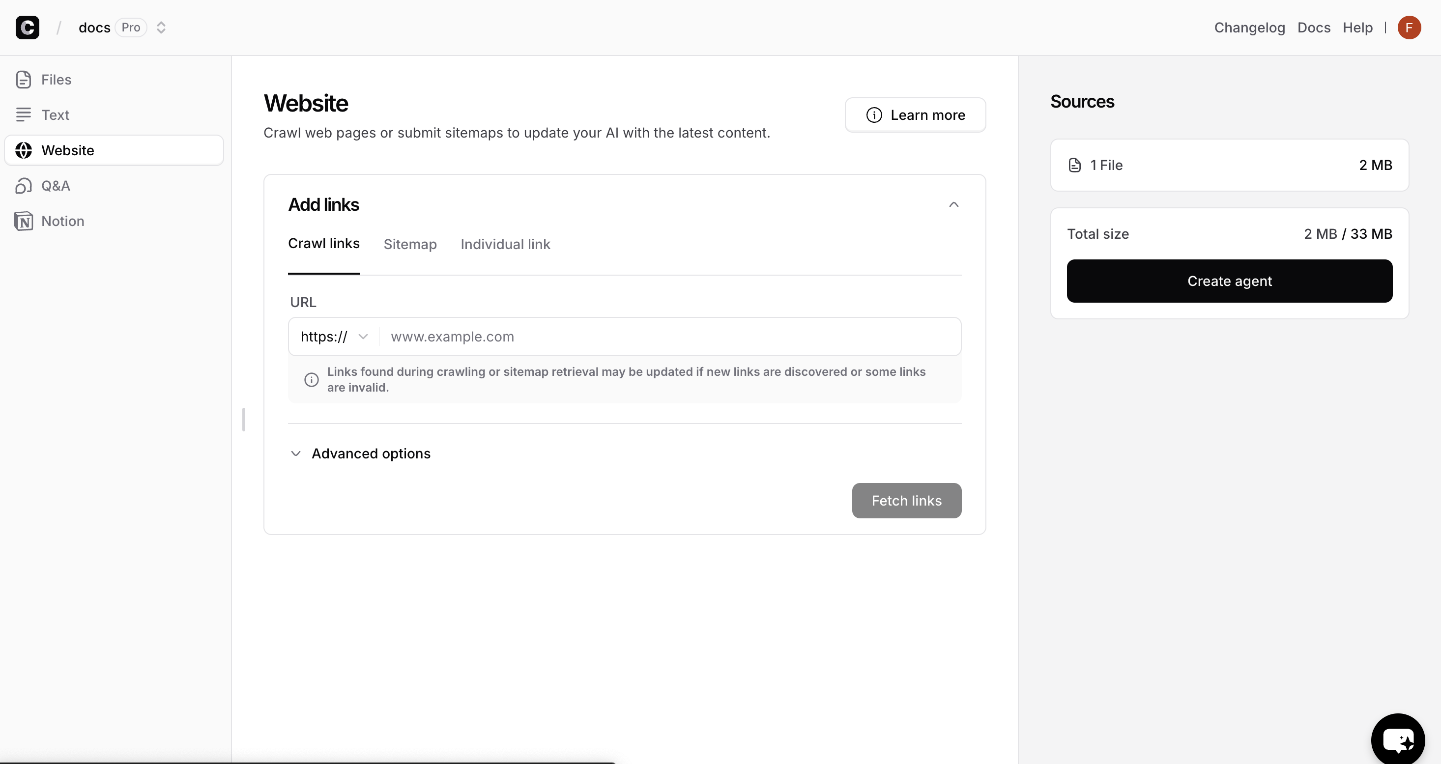Click the Create agent button
The width and height of the screenshot is (1441, 764).
pos(1229,281)
